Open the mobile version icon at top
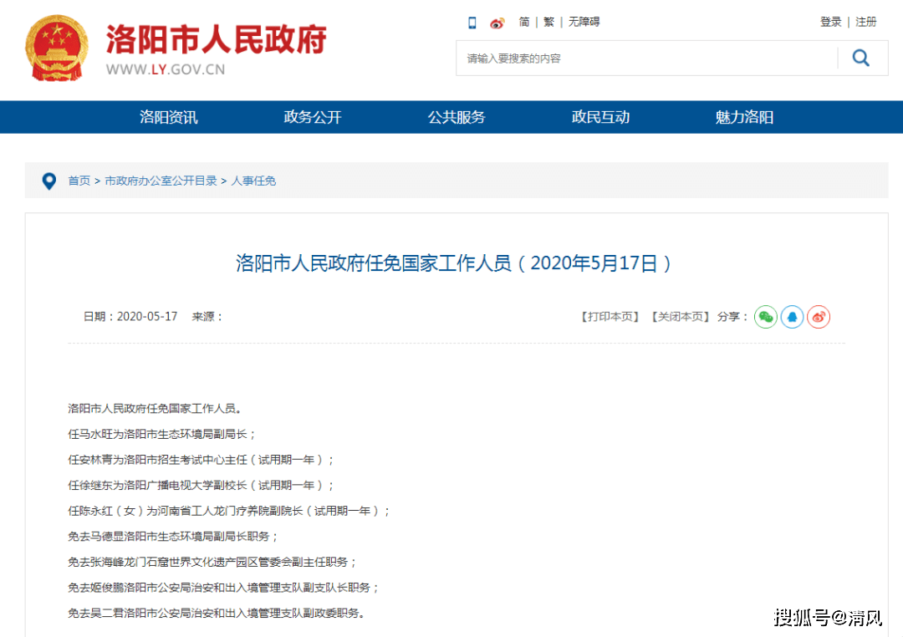The width and height of the screenshot is (903, 637). pyautogui.click(x=472, y=22)
